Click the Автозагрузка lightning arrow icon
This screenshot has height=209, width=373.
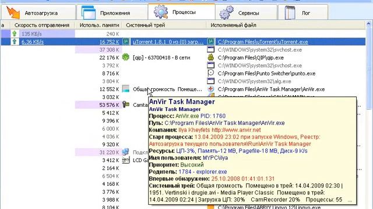(13, 12)
